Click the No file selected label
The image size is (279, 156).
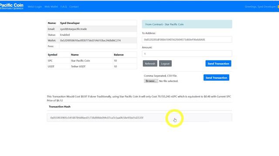169,81
